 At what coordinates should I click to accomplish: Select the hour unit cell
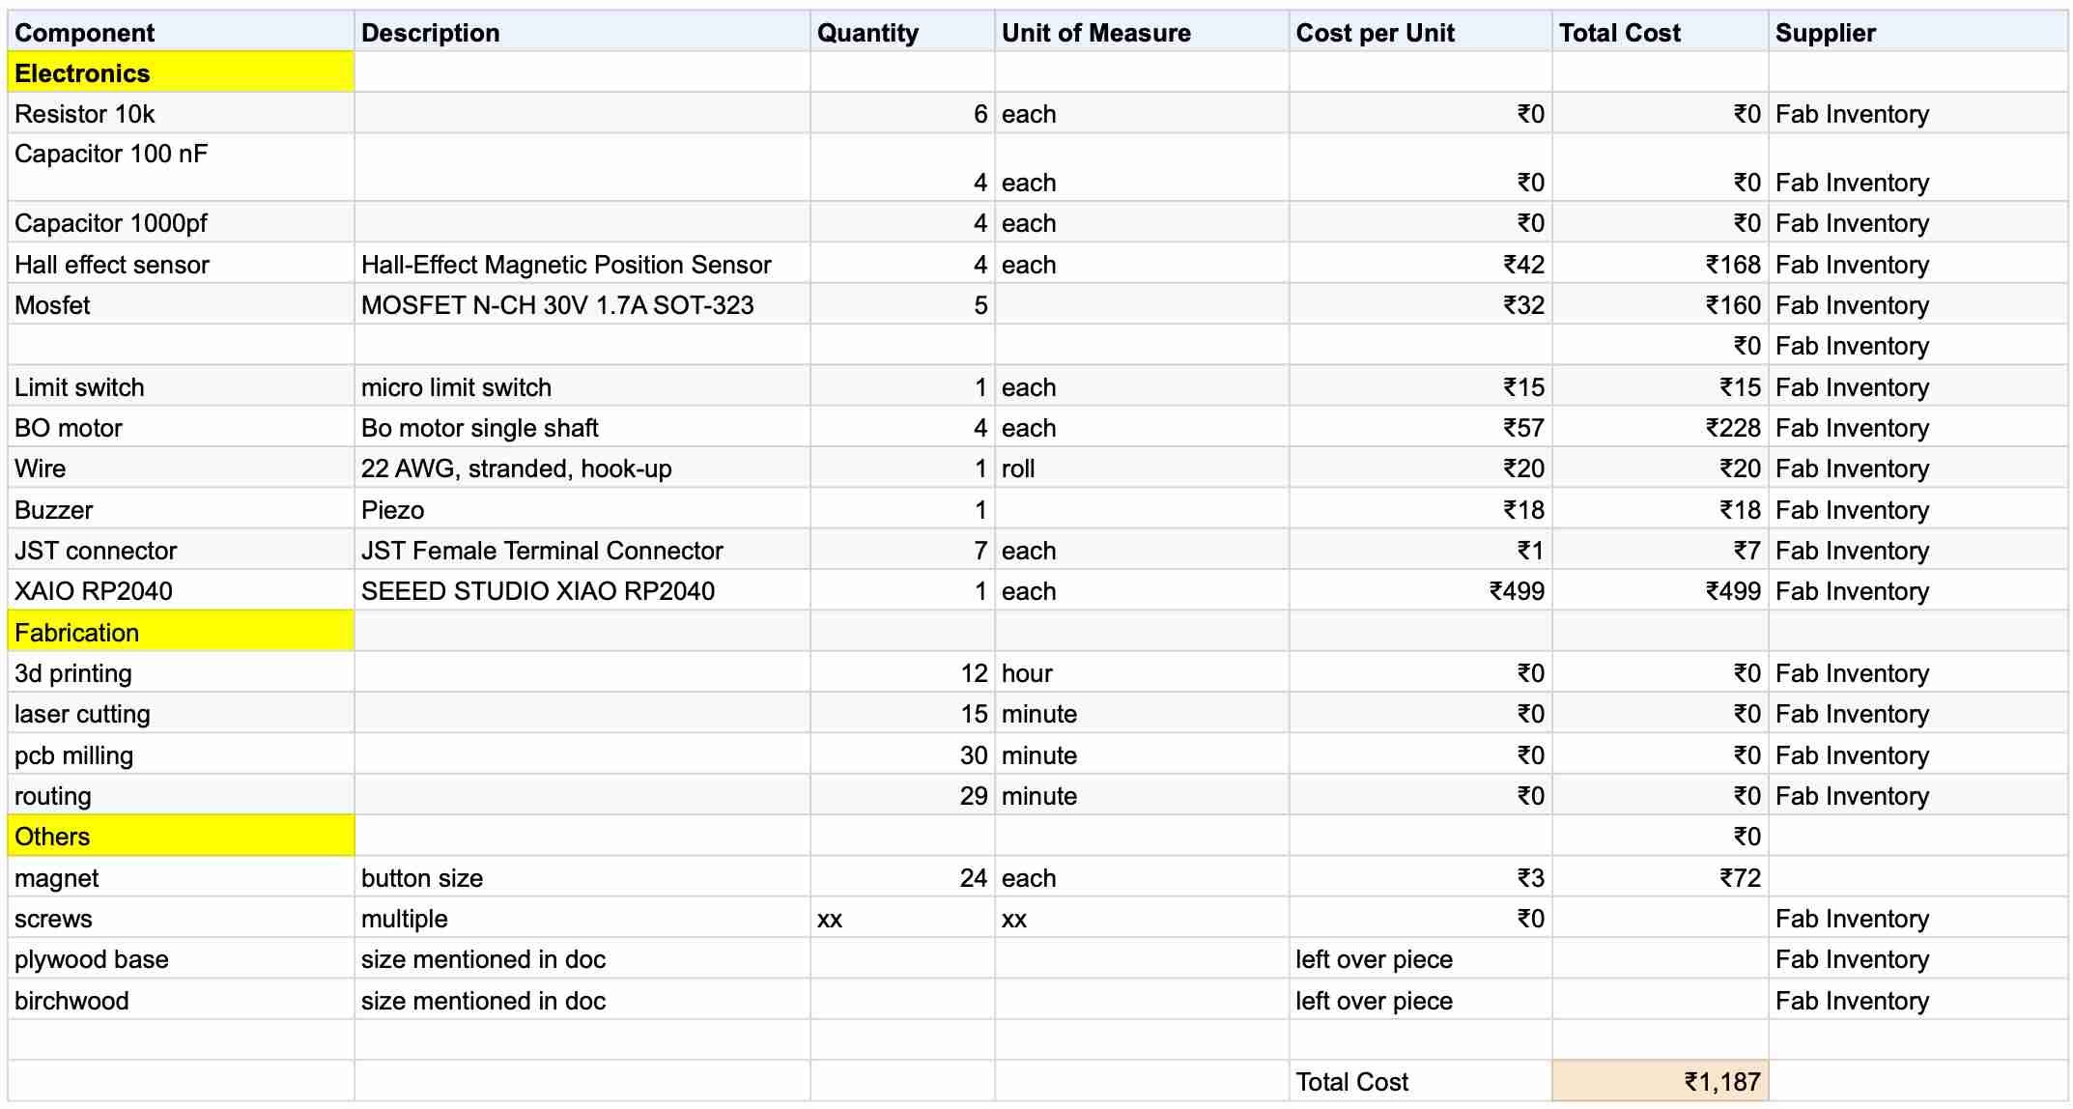pos(1142,672)
